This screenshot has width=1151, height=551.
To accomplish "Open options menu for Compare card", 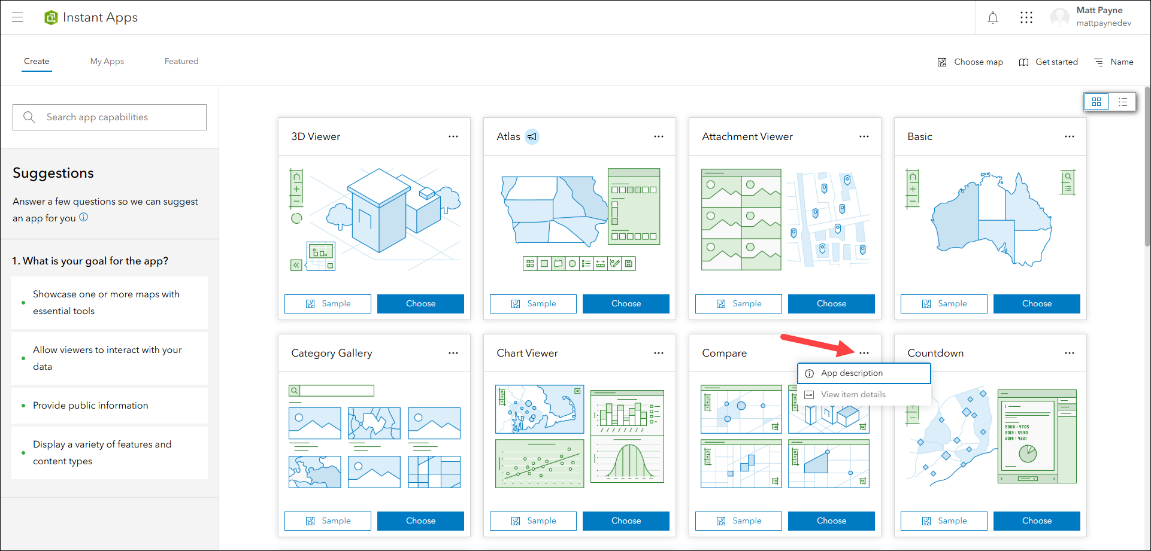I will pyautogui.click(x=864, y=353).
